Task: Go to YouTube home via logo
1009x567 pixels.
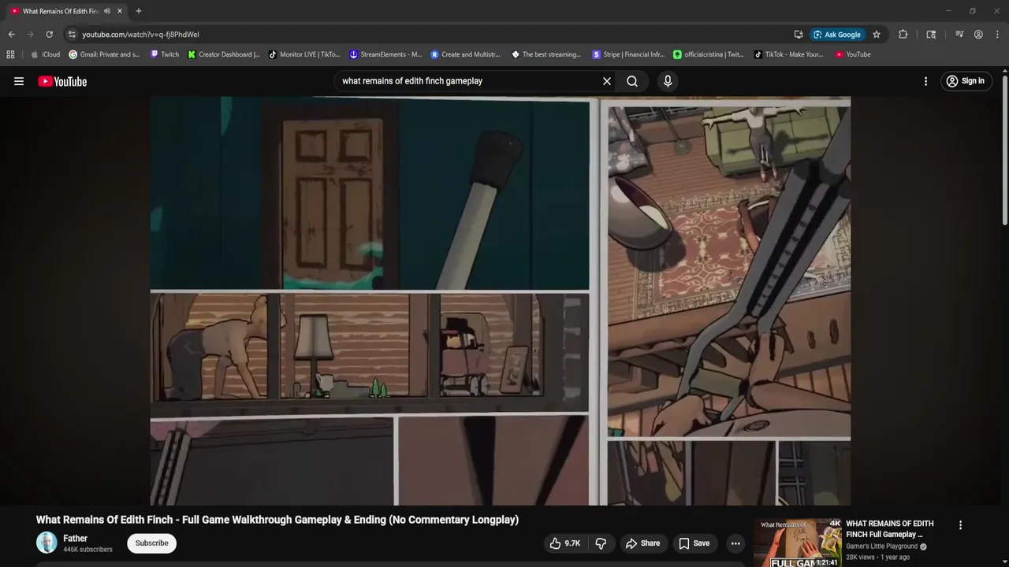Action: click(62, 81)
